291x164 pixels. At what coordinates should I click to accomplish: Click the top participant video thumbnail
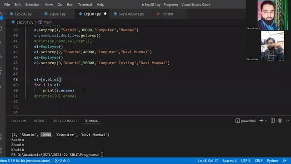272,15
